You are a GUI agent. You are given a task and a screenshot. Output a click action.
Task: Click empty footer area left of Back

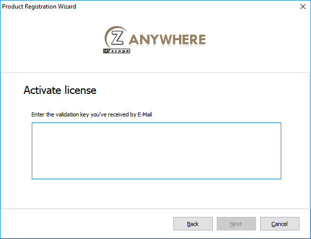[x=87, y=223]
